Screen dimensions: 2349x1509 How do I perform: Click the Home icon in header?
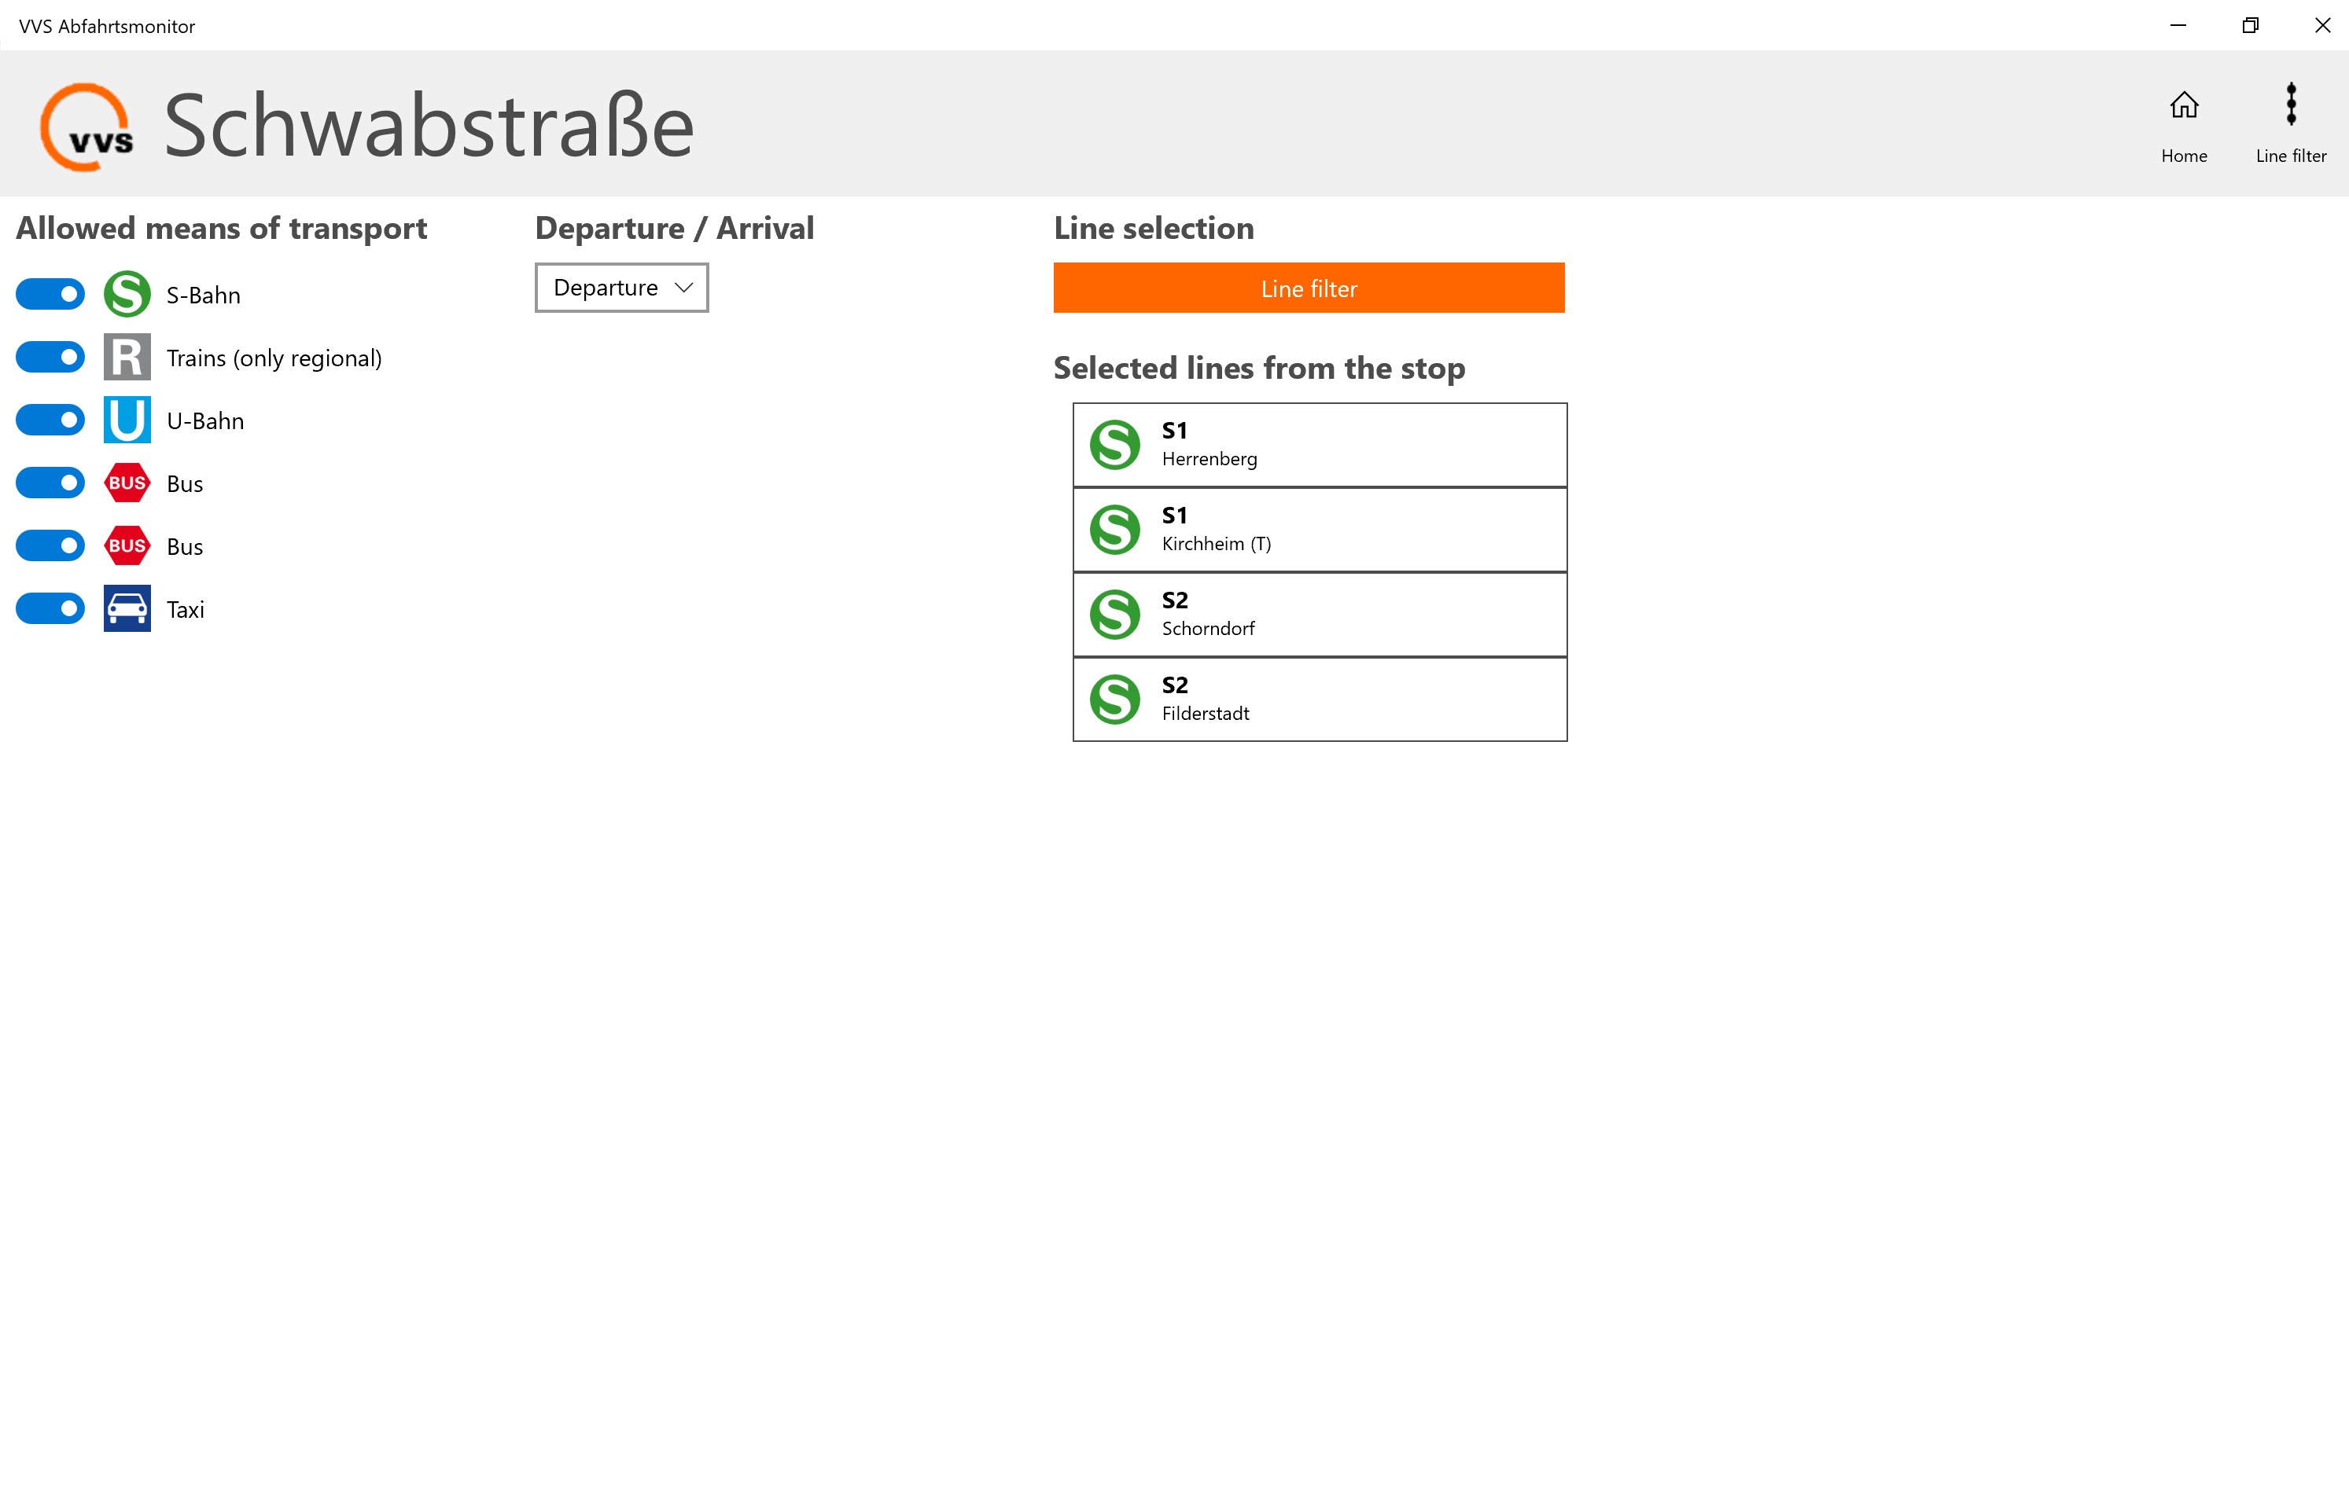2183,106
